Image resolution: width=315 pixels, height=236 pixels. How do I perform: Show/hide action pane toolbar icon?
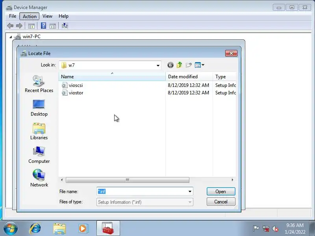point(53,26)
